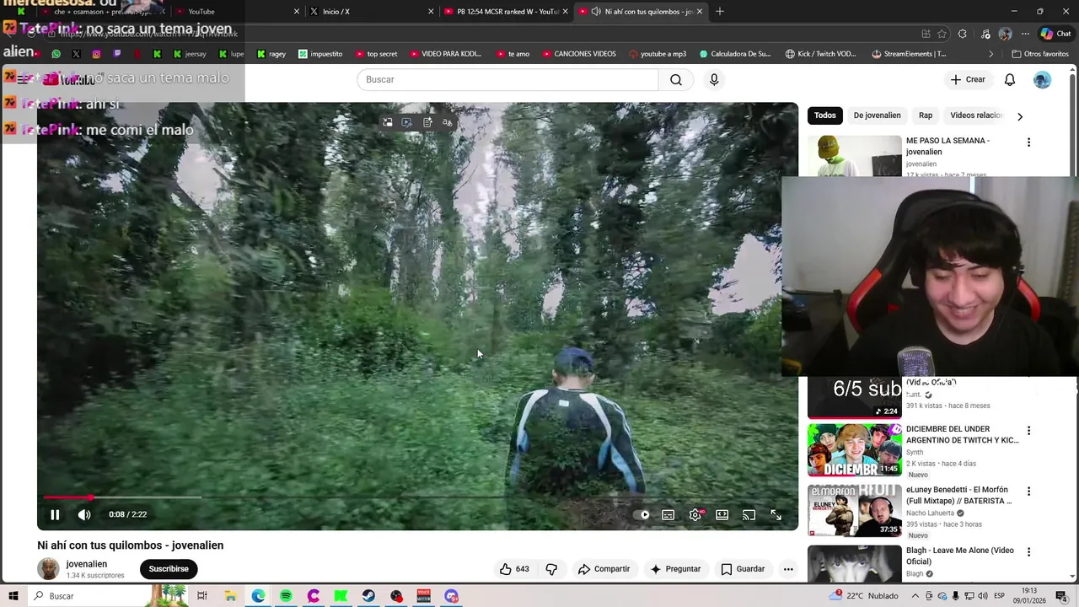Select the De jovenalien filter chip
The width and height of the screenshot is (1079, 607).
tap(877, 115)
